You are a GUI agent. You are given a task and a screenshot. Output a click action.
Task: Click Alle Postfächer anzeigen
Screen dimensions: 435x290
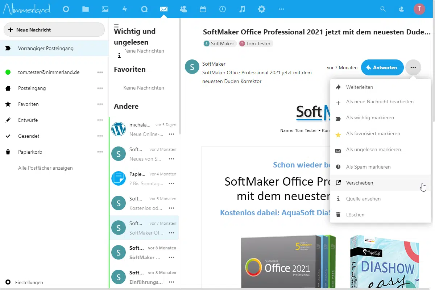(x=45, y=168)
